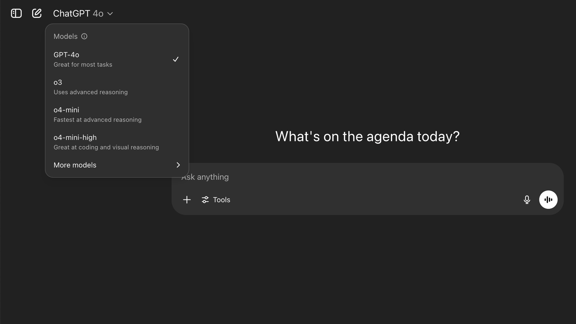Click the checkmark beside GPT-4o
576x324 pixels.
(x=176, y=59)
